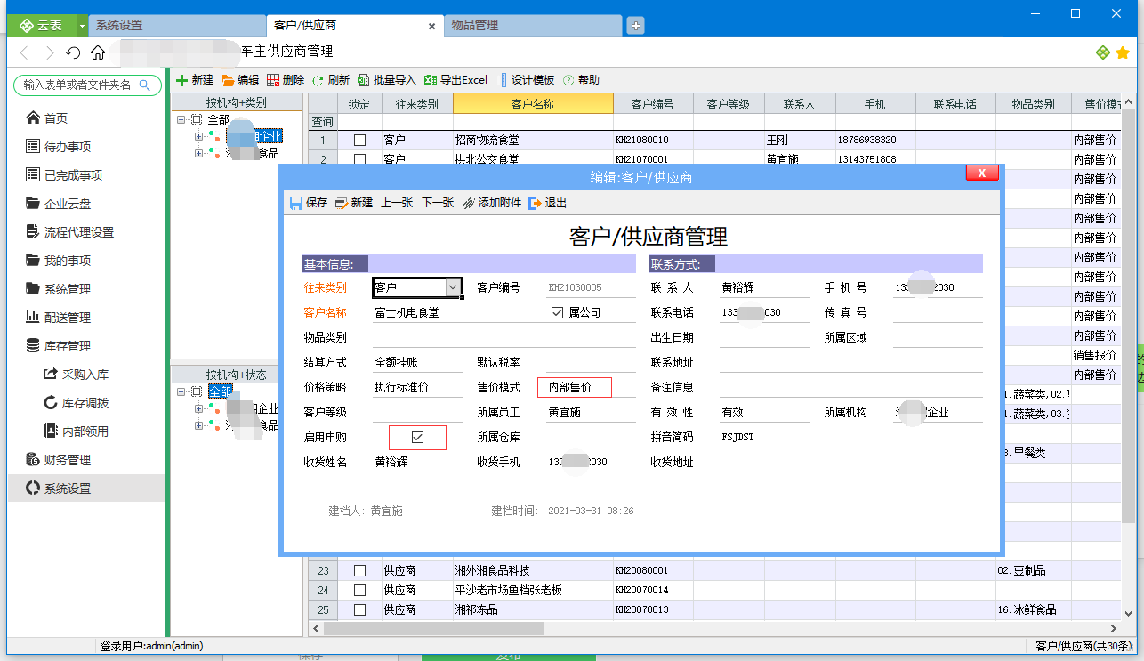Expand the second child node in the 按机构+状态 tree
Viewport: 1144px width, 661px height.
(x=198, y=425)
